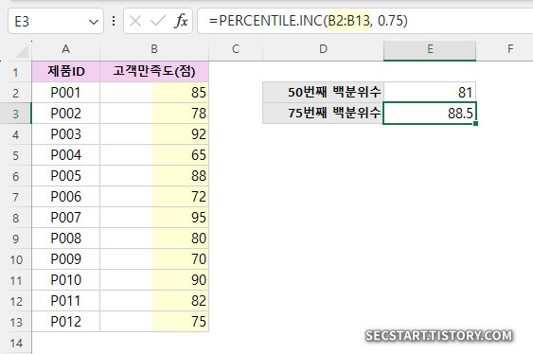Select cell containing P011

point(66,301)
